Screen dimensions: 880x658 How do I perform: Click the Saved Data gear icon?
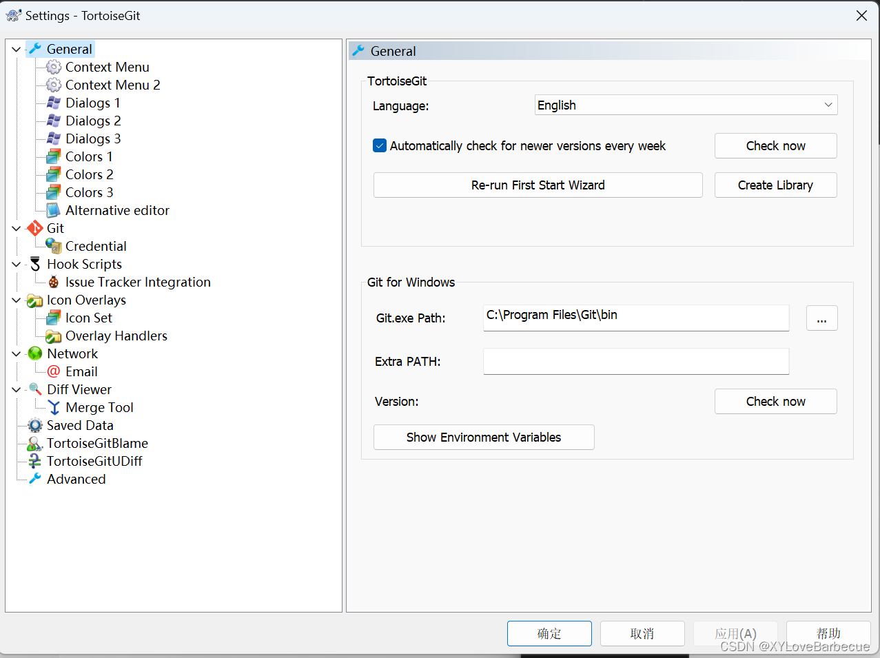[x=35, y=425]
